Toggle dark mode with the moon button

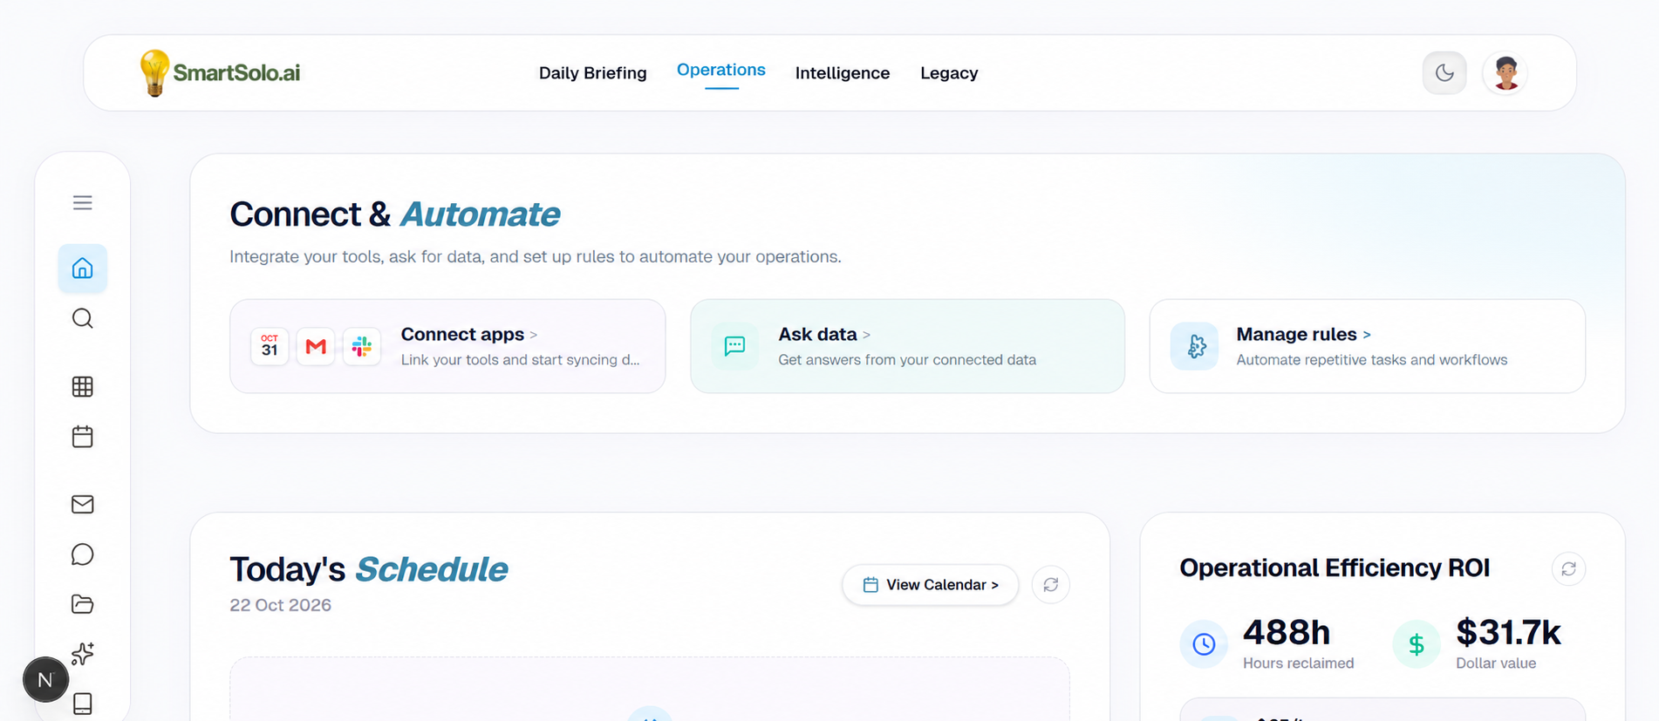(x=1444, y=72)
